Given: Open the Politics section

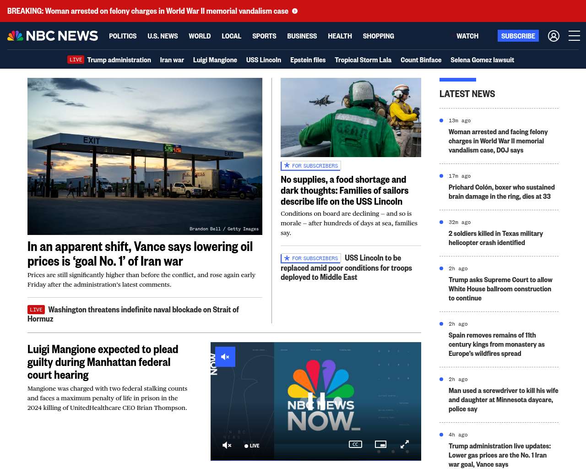Looking at the screenshot, I should 123,36.
